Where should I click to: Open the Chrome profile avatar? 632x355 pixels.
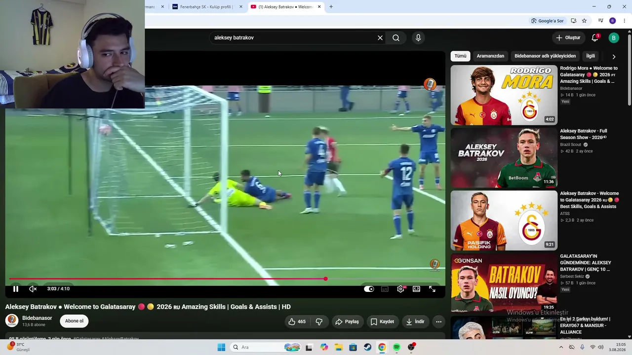pyautogui.click(x=613, y=21)
